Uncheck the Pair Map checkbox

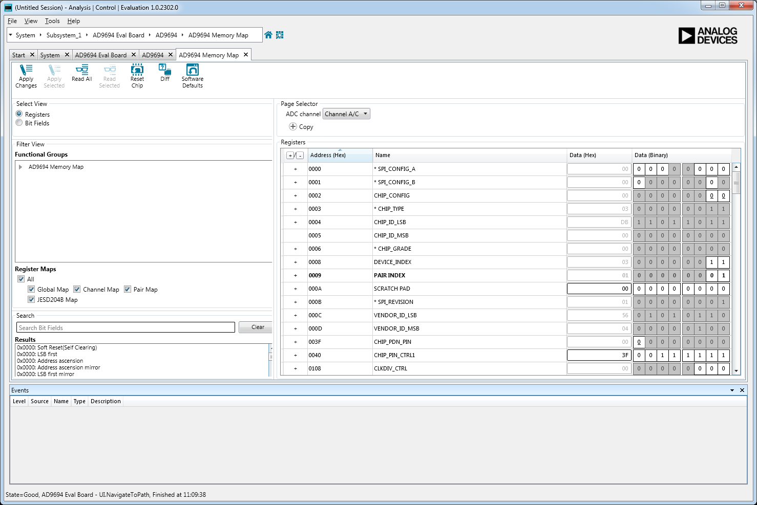pos(128,289)
